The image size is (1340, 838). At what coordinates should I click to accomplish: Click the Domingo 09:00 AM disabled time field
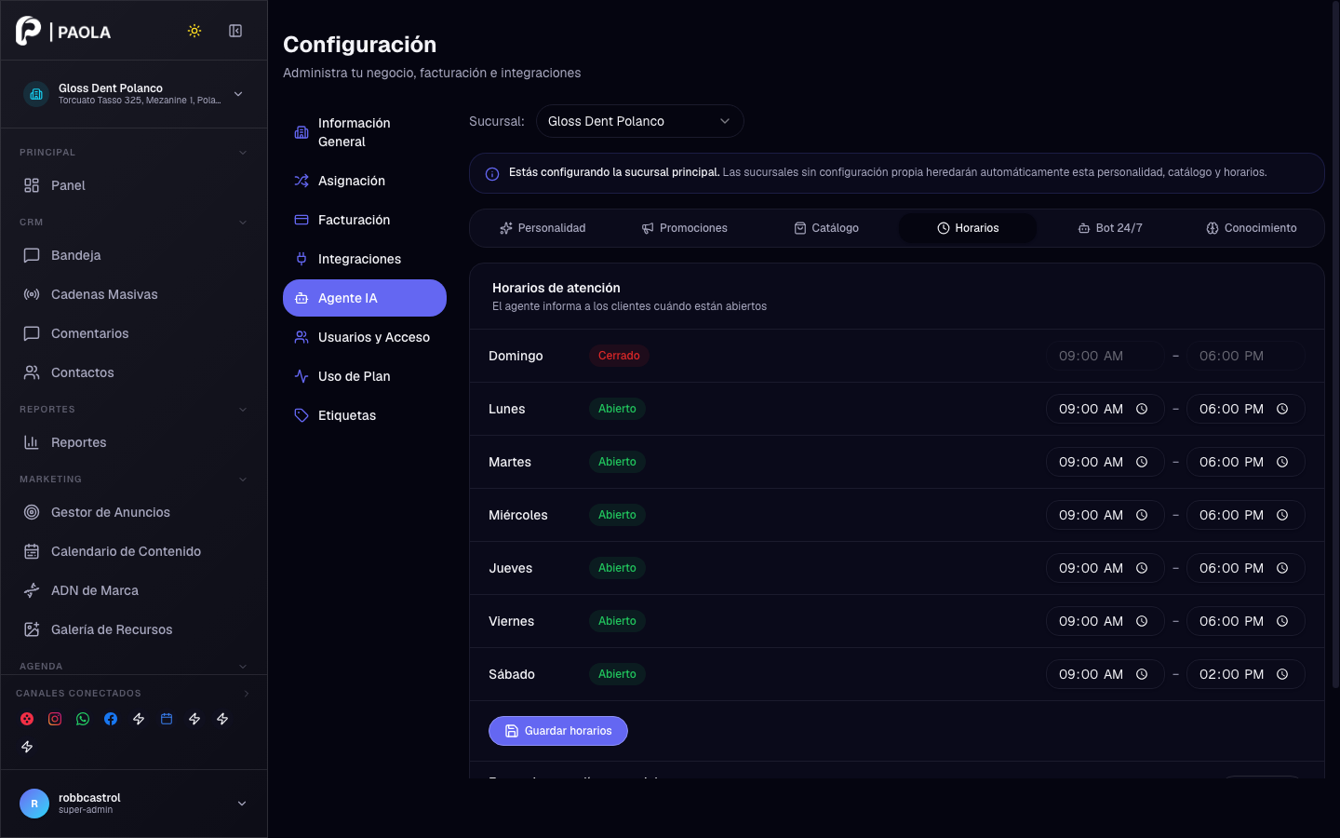1105,356
